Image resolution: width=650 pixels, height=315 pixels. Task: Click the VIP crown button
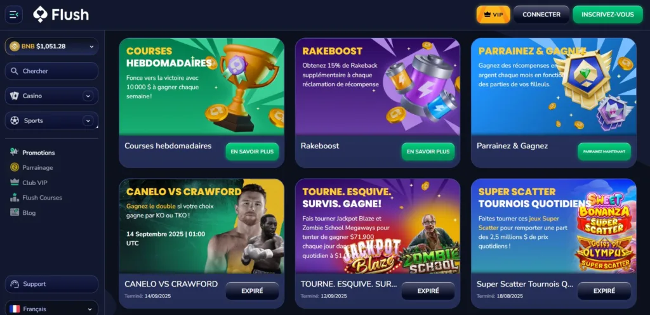pos(493,15)
